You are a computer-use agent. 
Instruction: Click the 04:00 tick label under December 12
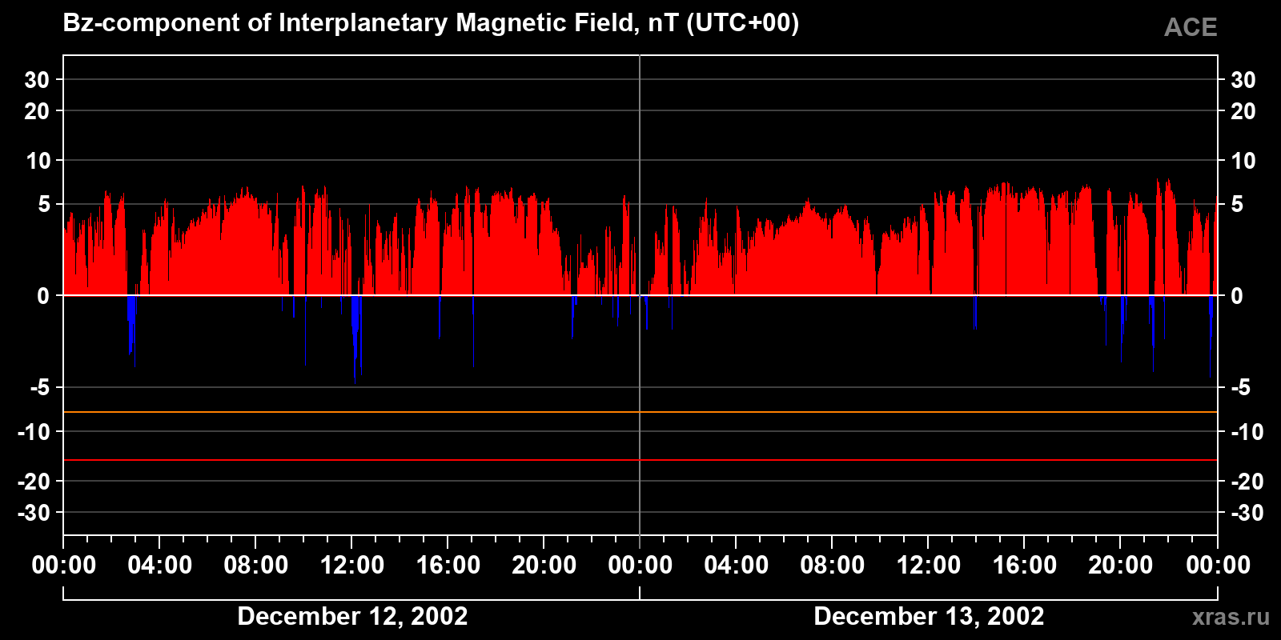point(160,565)
